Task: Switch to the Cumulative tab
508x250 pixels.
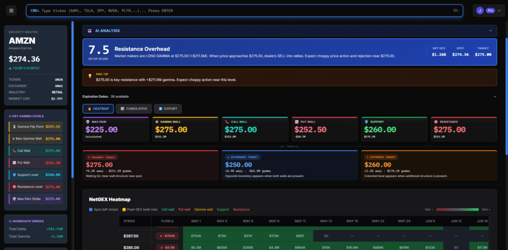Action: 134,109
